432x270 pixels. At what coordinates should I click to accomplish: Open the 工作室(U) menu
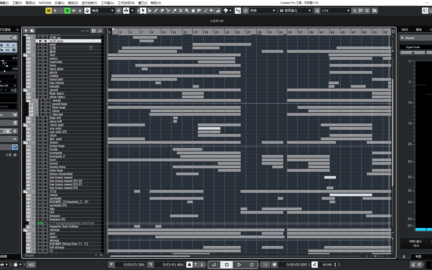coord(107,3)
